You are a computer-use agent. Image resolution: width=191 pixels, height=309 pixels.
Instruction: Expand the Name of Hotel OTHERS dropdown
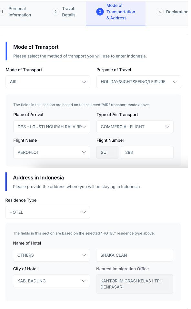51,255
